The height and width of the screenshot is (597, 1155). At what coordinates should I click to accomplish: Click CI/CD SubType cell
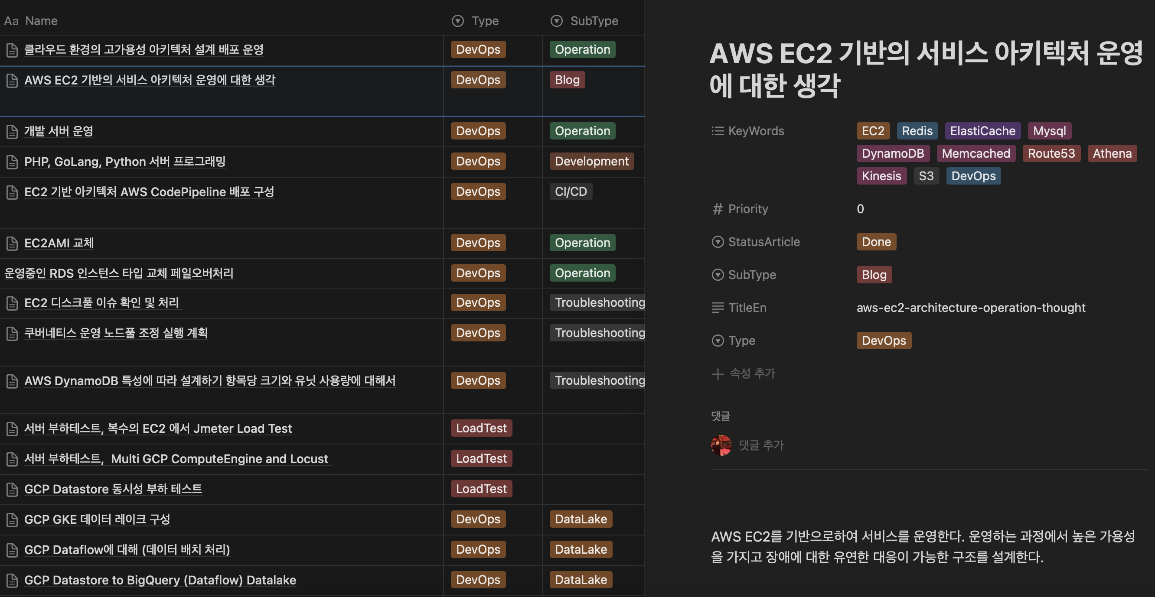click(x=571, y=192)
